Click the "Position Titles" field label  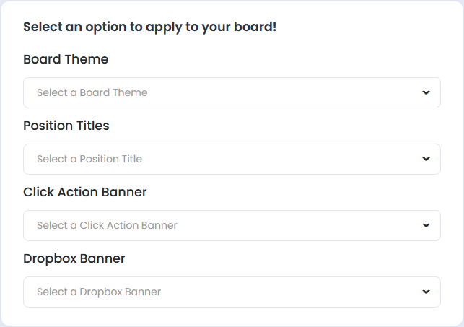(x=66, y=126)
